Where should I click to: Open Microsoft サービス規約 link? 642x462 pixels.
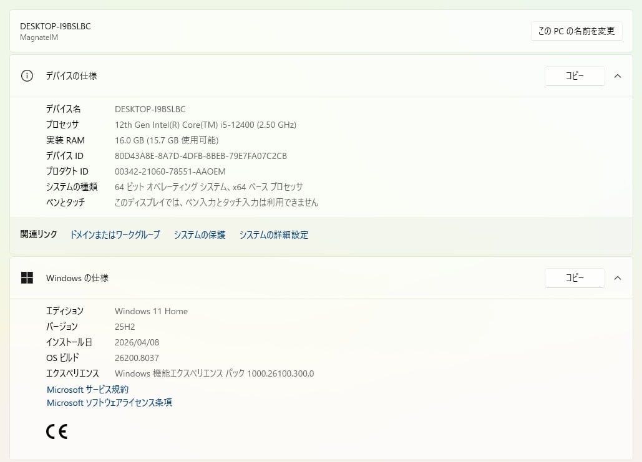pyautogui.click(x=87, y=390)
